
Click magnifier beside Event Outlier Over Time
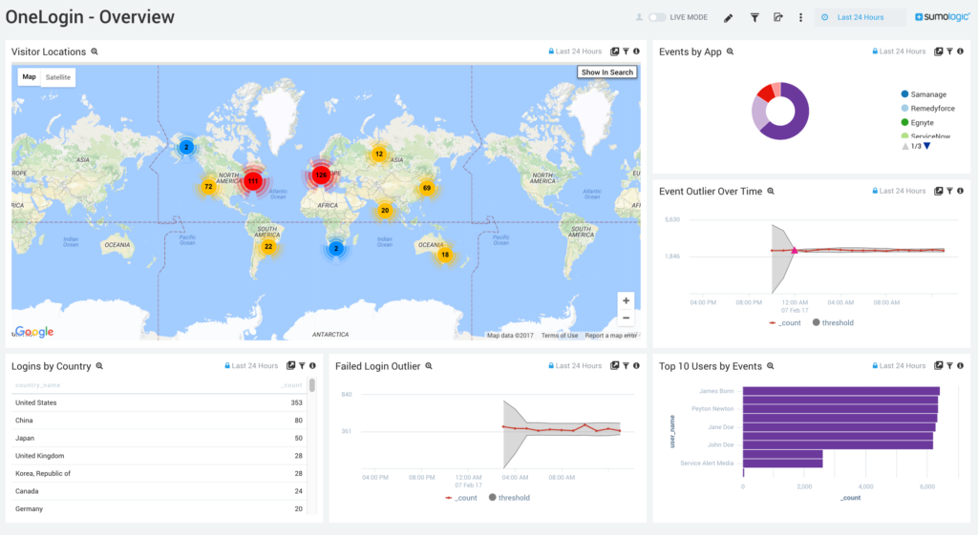[x=771, y=191]
